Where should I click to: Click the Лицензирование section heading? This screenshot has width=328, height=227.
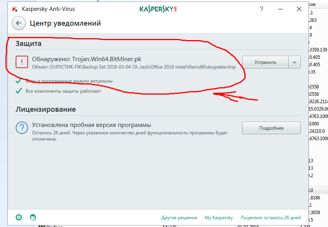(x=46, y=109)
